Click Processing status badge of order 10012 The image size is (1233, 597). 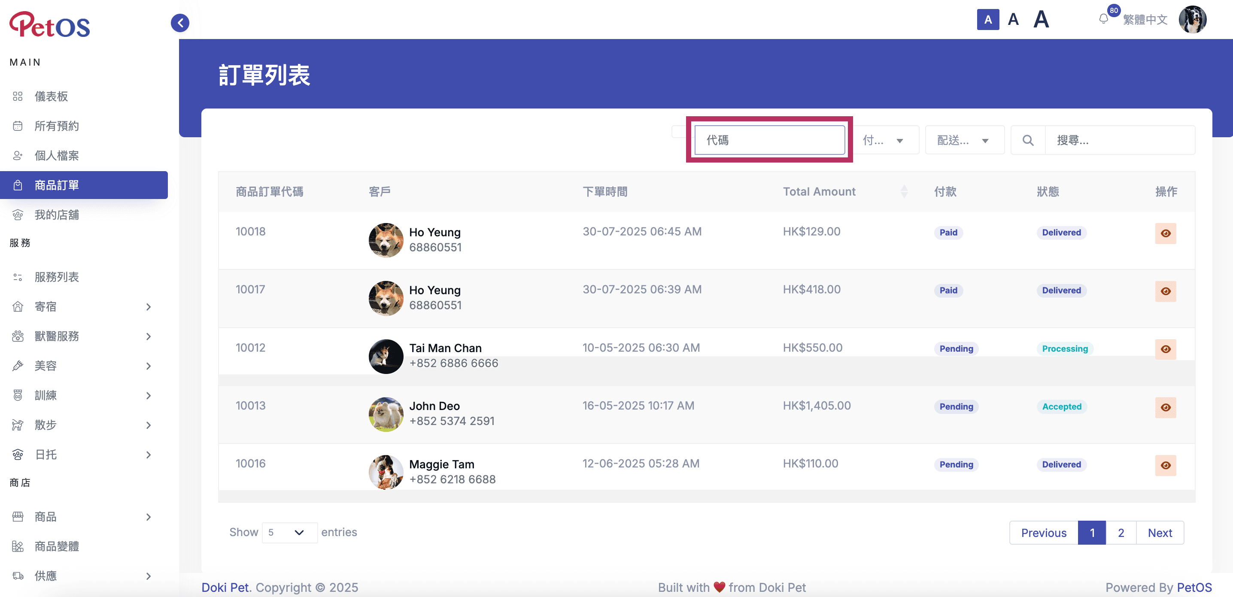pos(1065,348)
